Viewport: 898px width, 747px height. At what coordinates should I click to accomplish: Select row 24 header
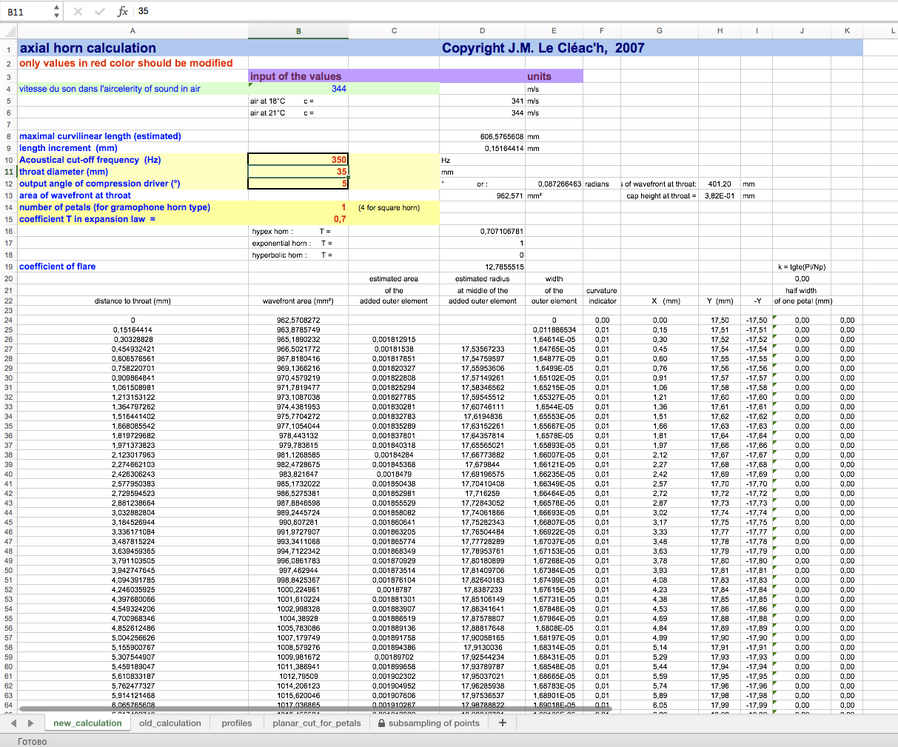pos(8,320)
